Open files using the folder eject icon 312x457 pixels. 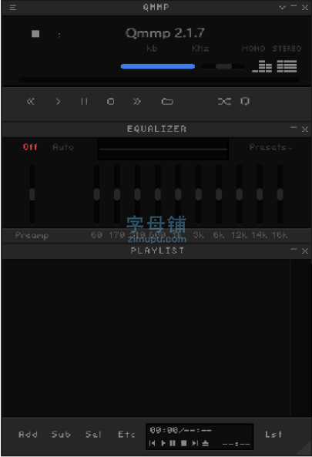click(167, 102)
